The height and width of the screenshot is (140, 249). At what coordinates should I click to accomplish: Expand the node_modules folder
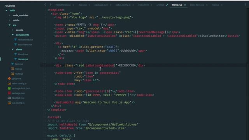click(9, 16)
